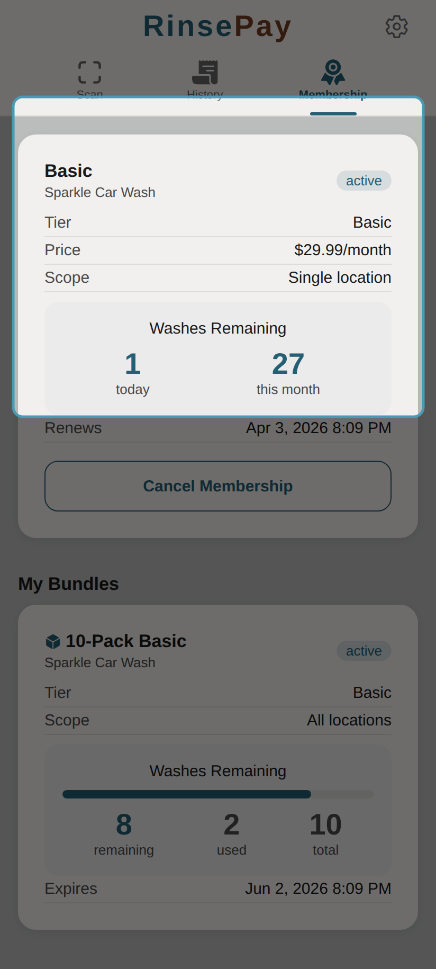This screenshot has height=969, width=436.
Task: Select the Price row showing $29.99/month
Action: pyautogui.click(x=217, y=250)
